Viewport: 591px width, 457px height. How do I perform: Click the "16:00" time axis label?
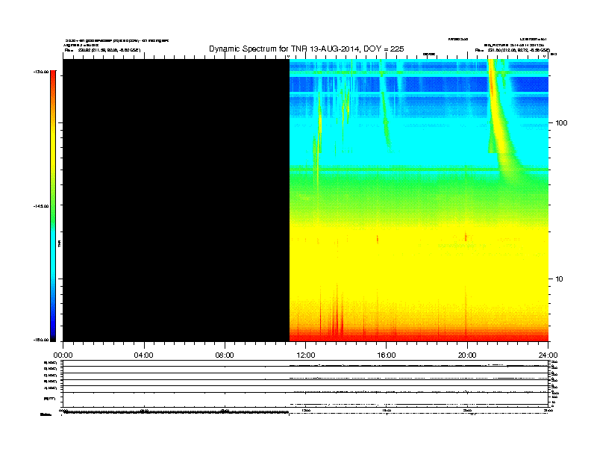click(x=387, y=355)
